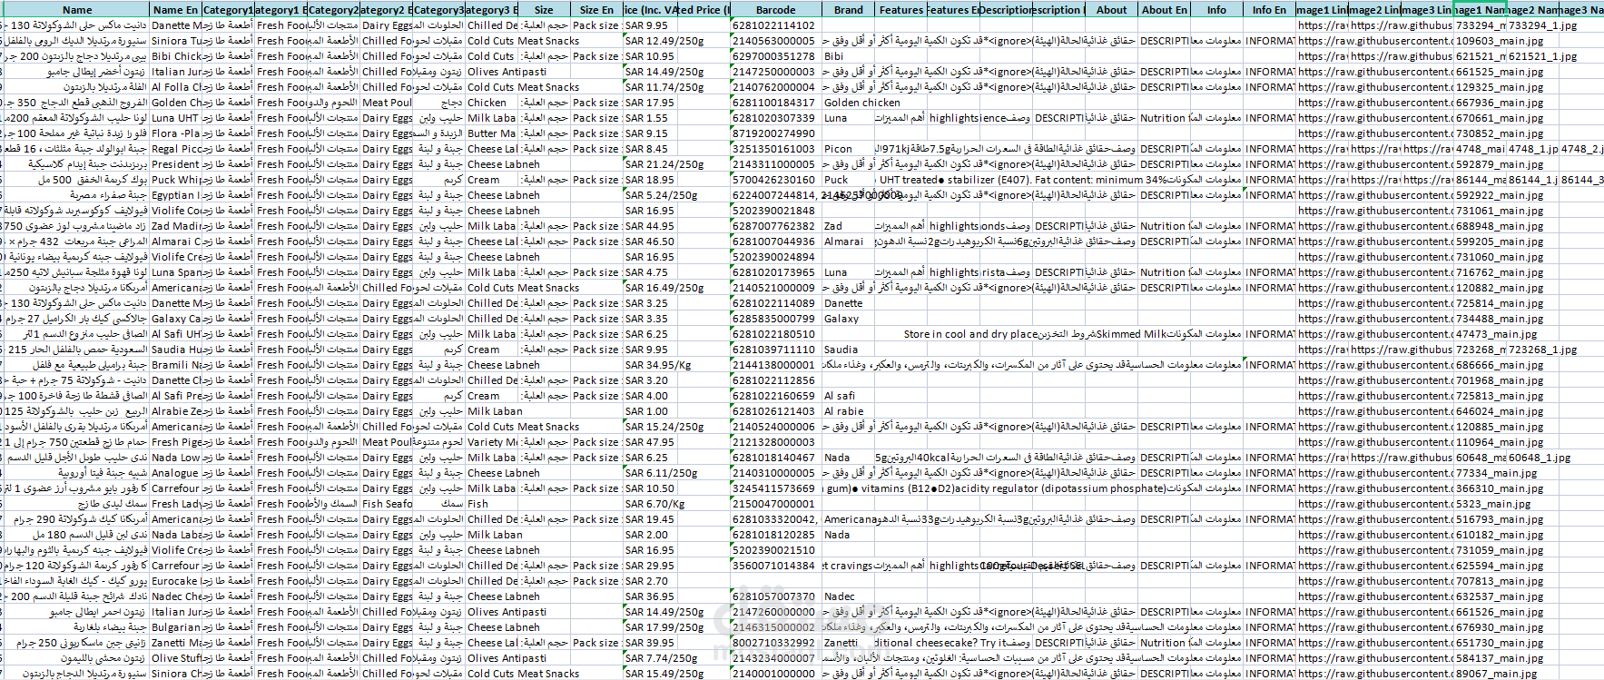Click the Bulgarian name cell
The height and width of the screenshot is (680, 1604).
(x=175, y=627)
